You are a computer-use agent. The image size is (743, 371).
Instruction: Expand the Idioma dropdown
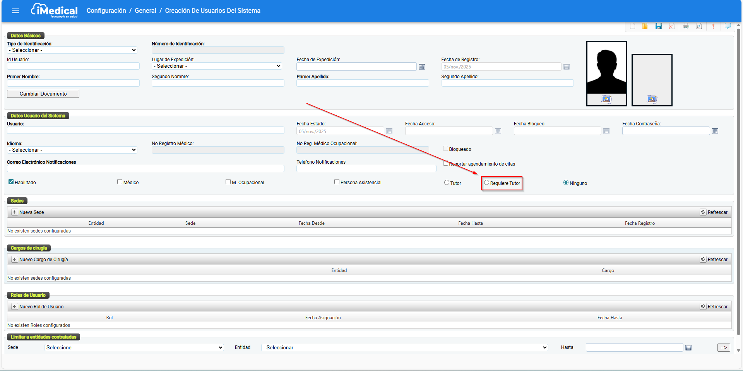tap(72, 150)
